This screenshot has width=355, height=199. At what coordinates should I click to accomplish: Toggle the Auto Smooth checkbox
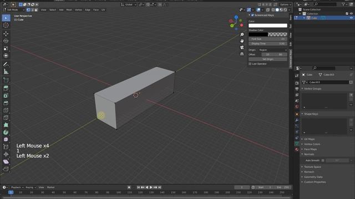pos(323,160)
